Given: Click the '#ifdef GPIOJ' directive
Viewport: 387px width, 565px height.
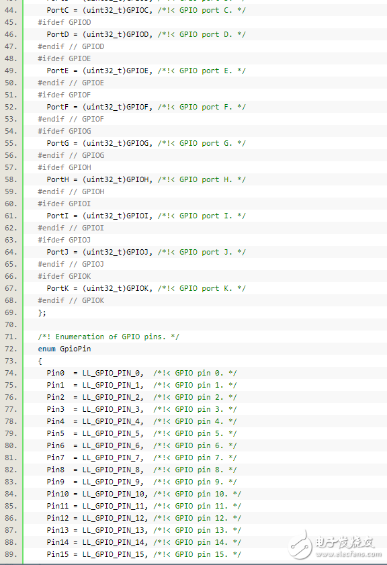Looking at the screenshot, I should click(x=64, y=240).
